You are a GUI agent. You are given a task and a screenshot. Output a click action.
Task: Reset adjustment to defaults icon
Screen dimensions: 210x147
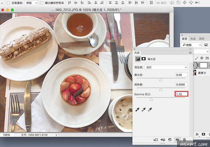(x=170, y=139)
